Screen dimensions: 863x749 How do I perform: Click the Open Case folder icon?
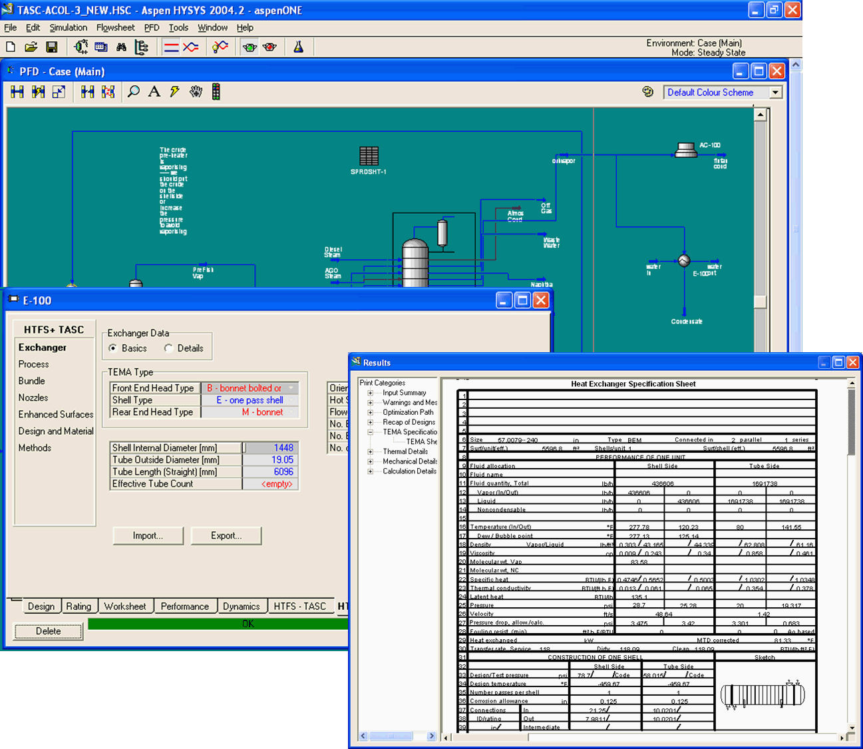point(31,47)
